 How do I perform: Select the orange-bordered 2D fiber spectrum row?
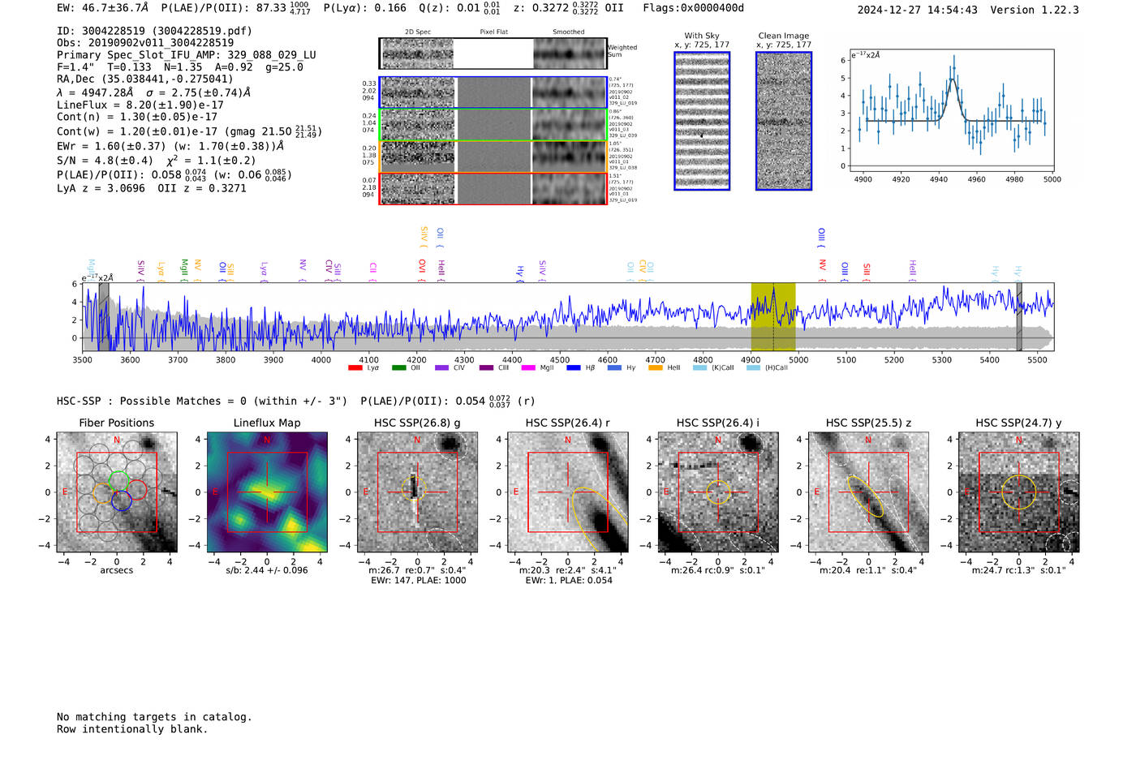(493, 156)
